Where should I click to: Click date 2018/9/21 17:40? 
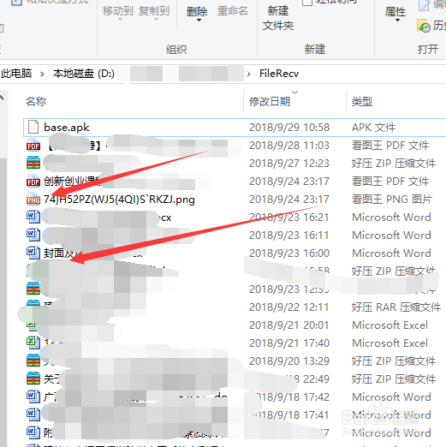(289, 343)
